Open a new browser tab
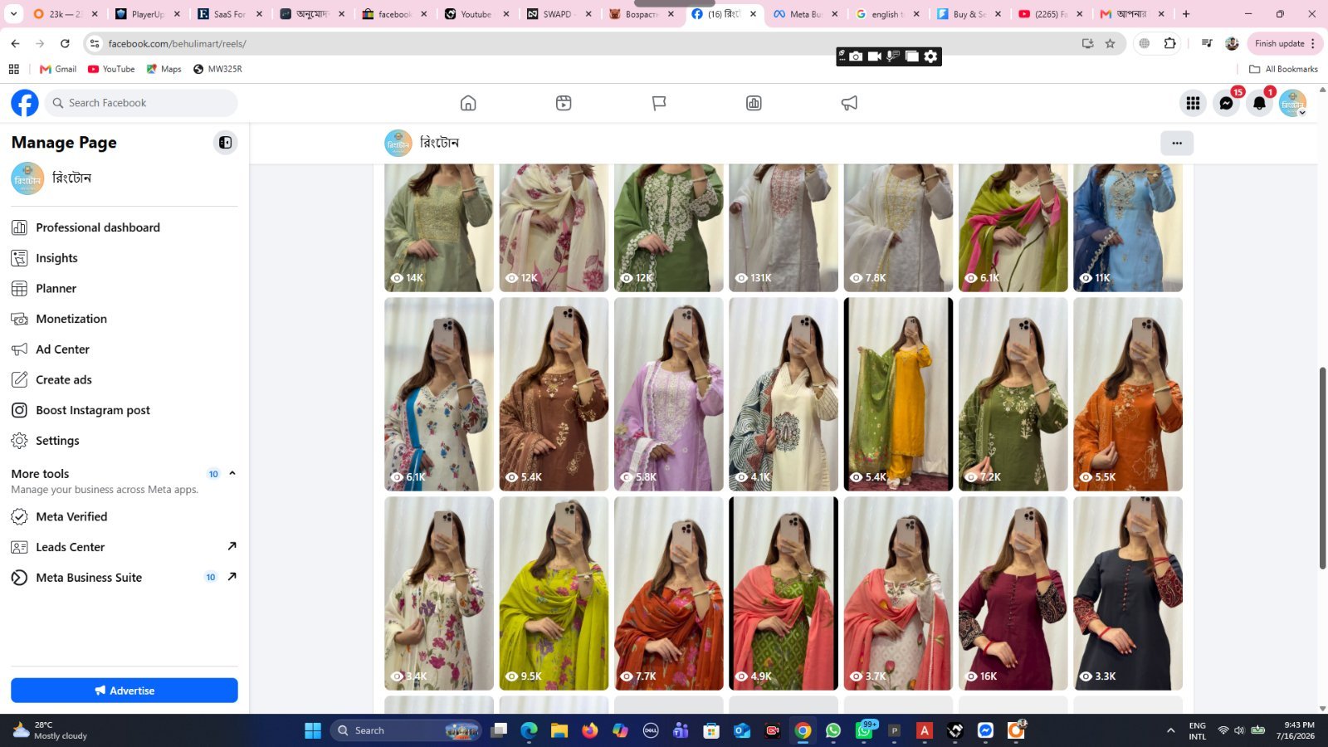 (1186, 13)
